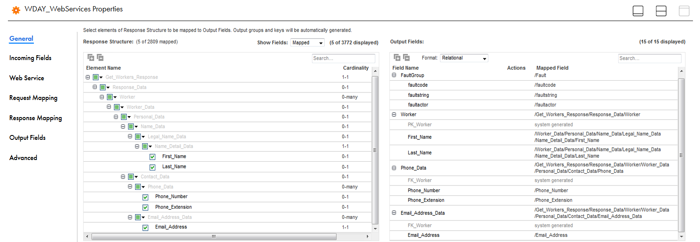Screen dimensions: 700x242
Task: Toggle green selection box for Legal_Name_Data
Action: click(138, 137)
